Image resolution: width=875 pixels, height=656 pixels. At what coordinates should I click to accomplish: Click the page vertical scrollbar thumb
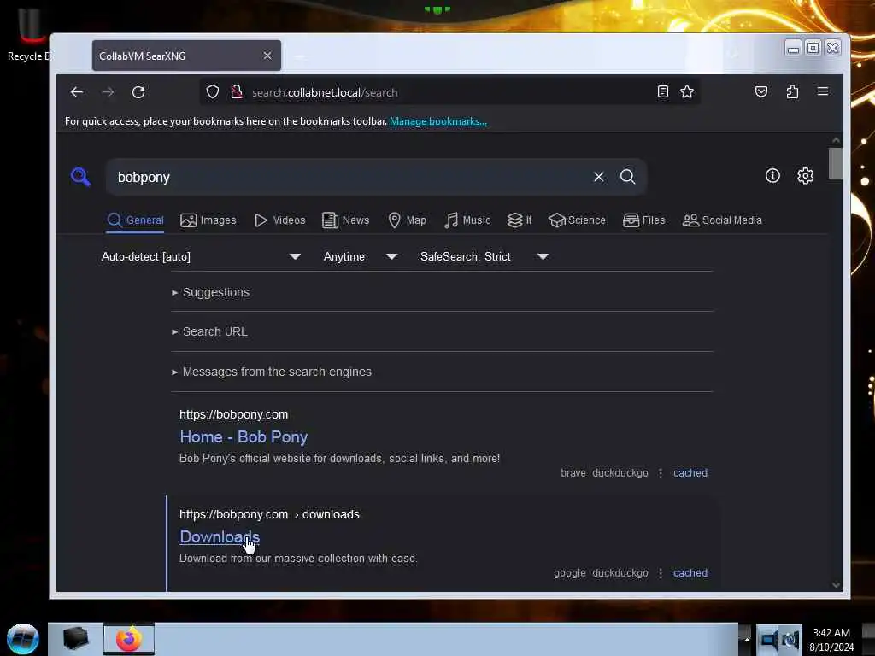pyautogui.click(x=836, y=163)
